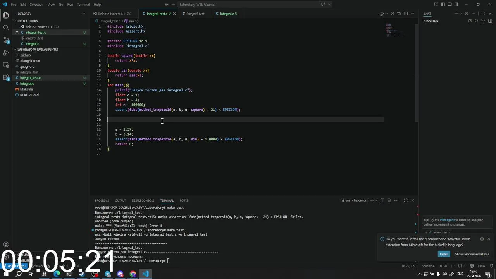Switch to the Ports panel tab
The height and width of the screenshot is (279, 496).
184,200
